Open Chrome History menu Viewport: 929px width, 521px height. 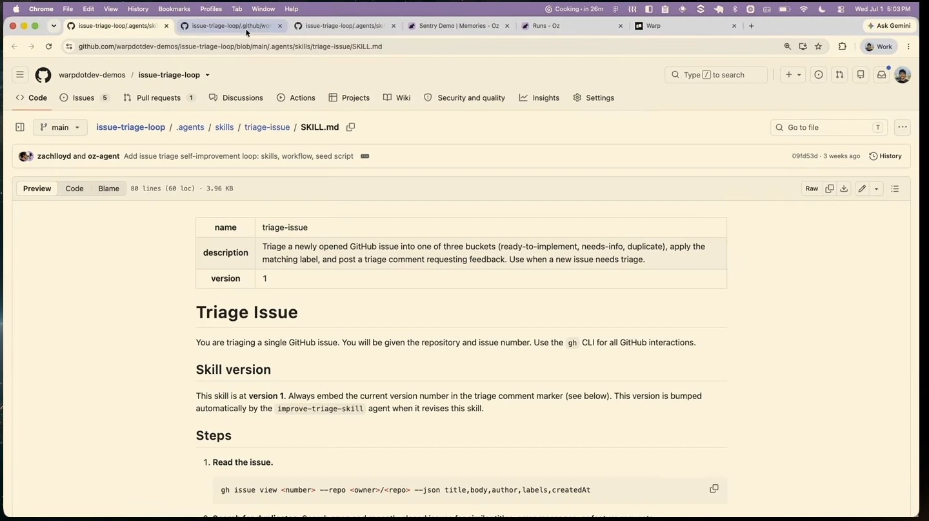pos(137,9)
